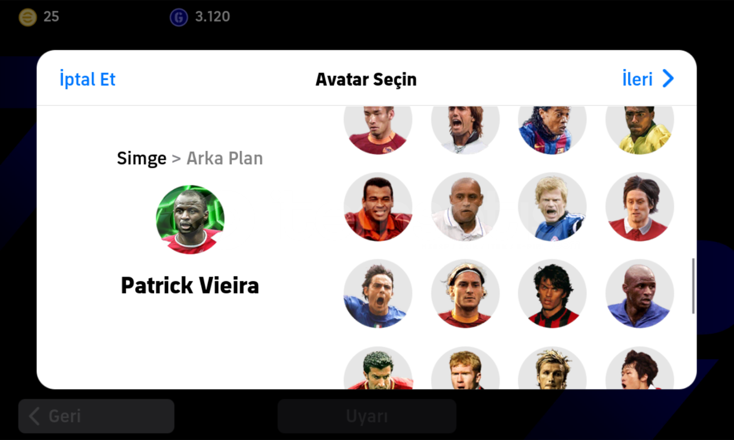
Task: Choose the avatar wearing red-black striped jersey
Action: pyautogui.click(x=552, y=294)
